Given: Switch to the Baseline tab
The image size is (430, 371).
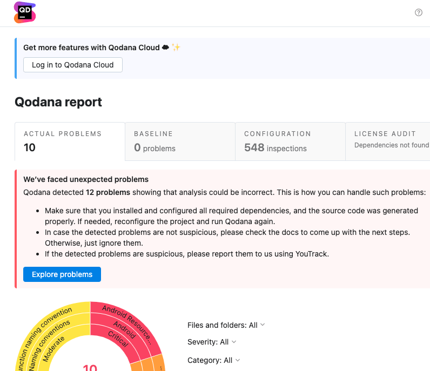Looking at the screenshot, I should pos(180,141).
